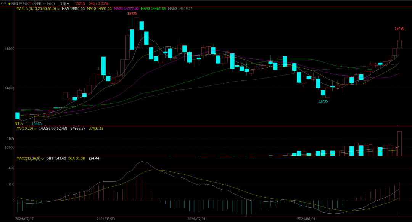Click the BR橡胶2410 contract title

coord(21,4)
